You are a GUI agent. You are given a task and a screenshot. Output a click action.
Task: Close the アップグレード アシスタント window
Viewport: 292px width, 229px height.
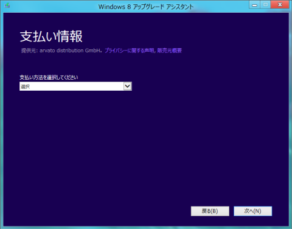click(280, 4)
